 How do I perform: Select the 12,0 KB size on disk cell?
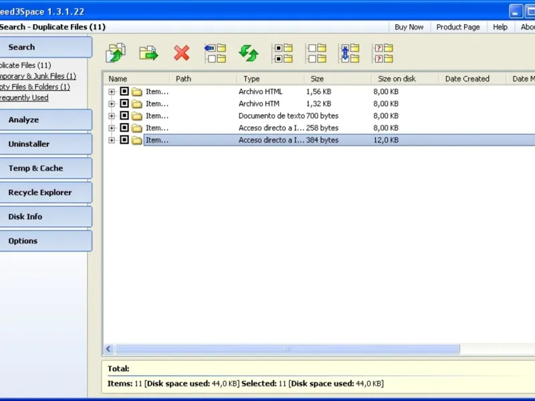[386, 140]
